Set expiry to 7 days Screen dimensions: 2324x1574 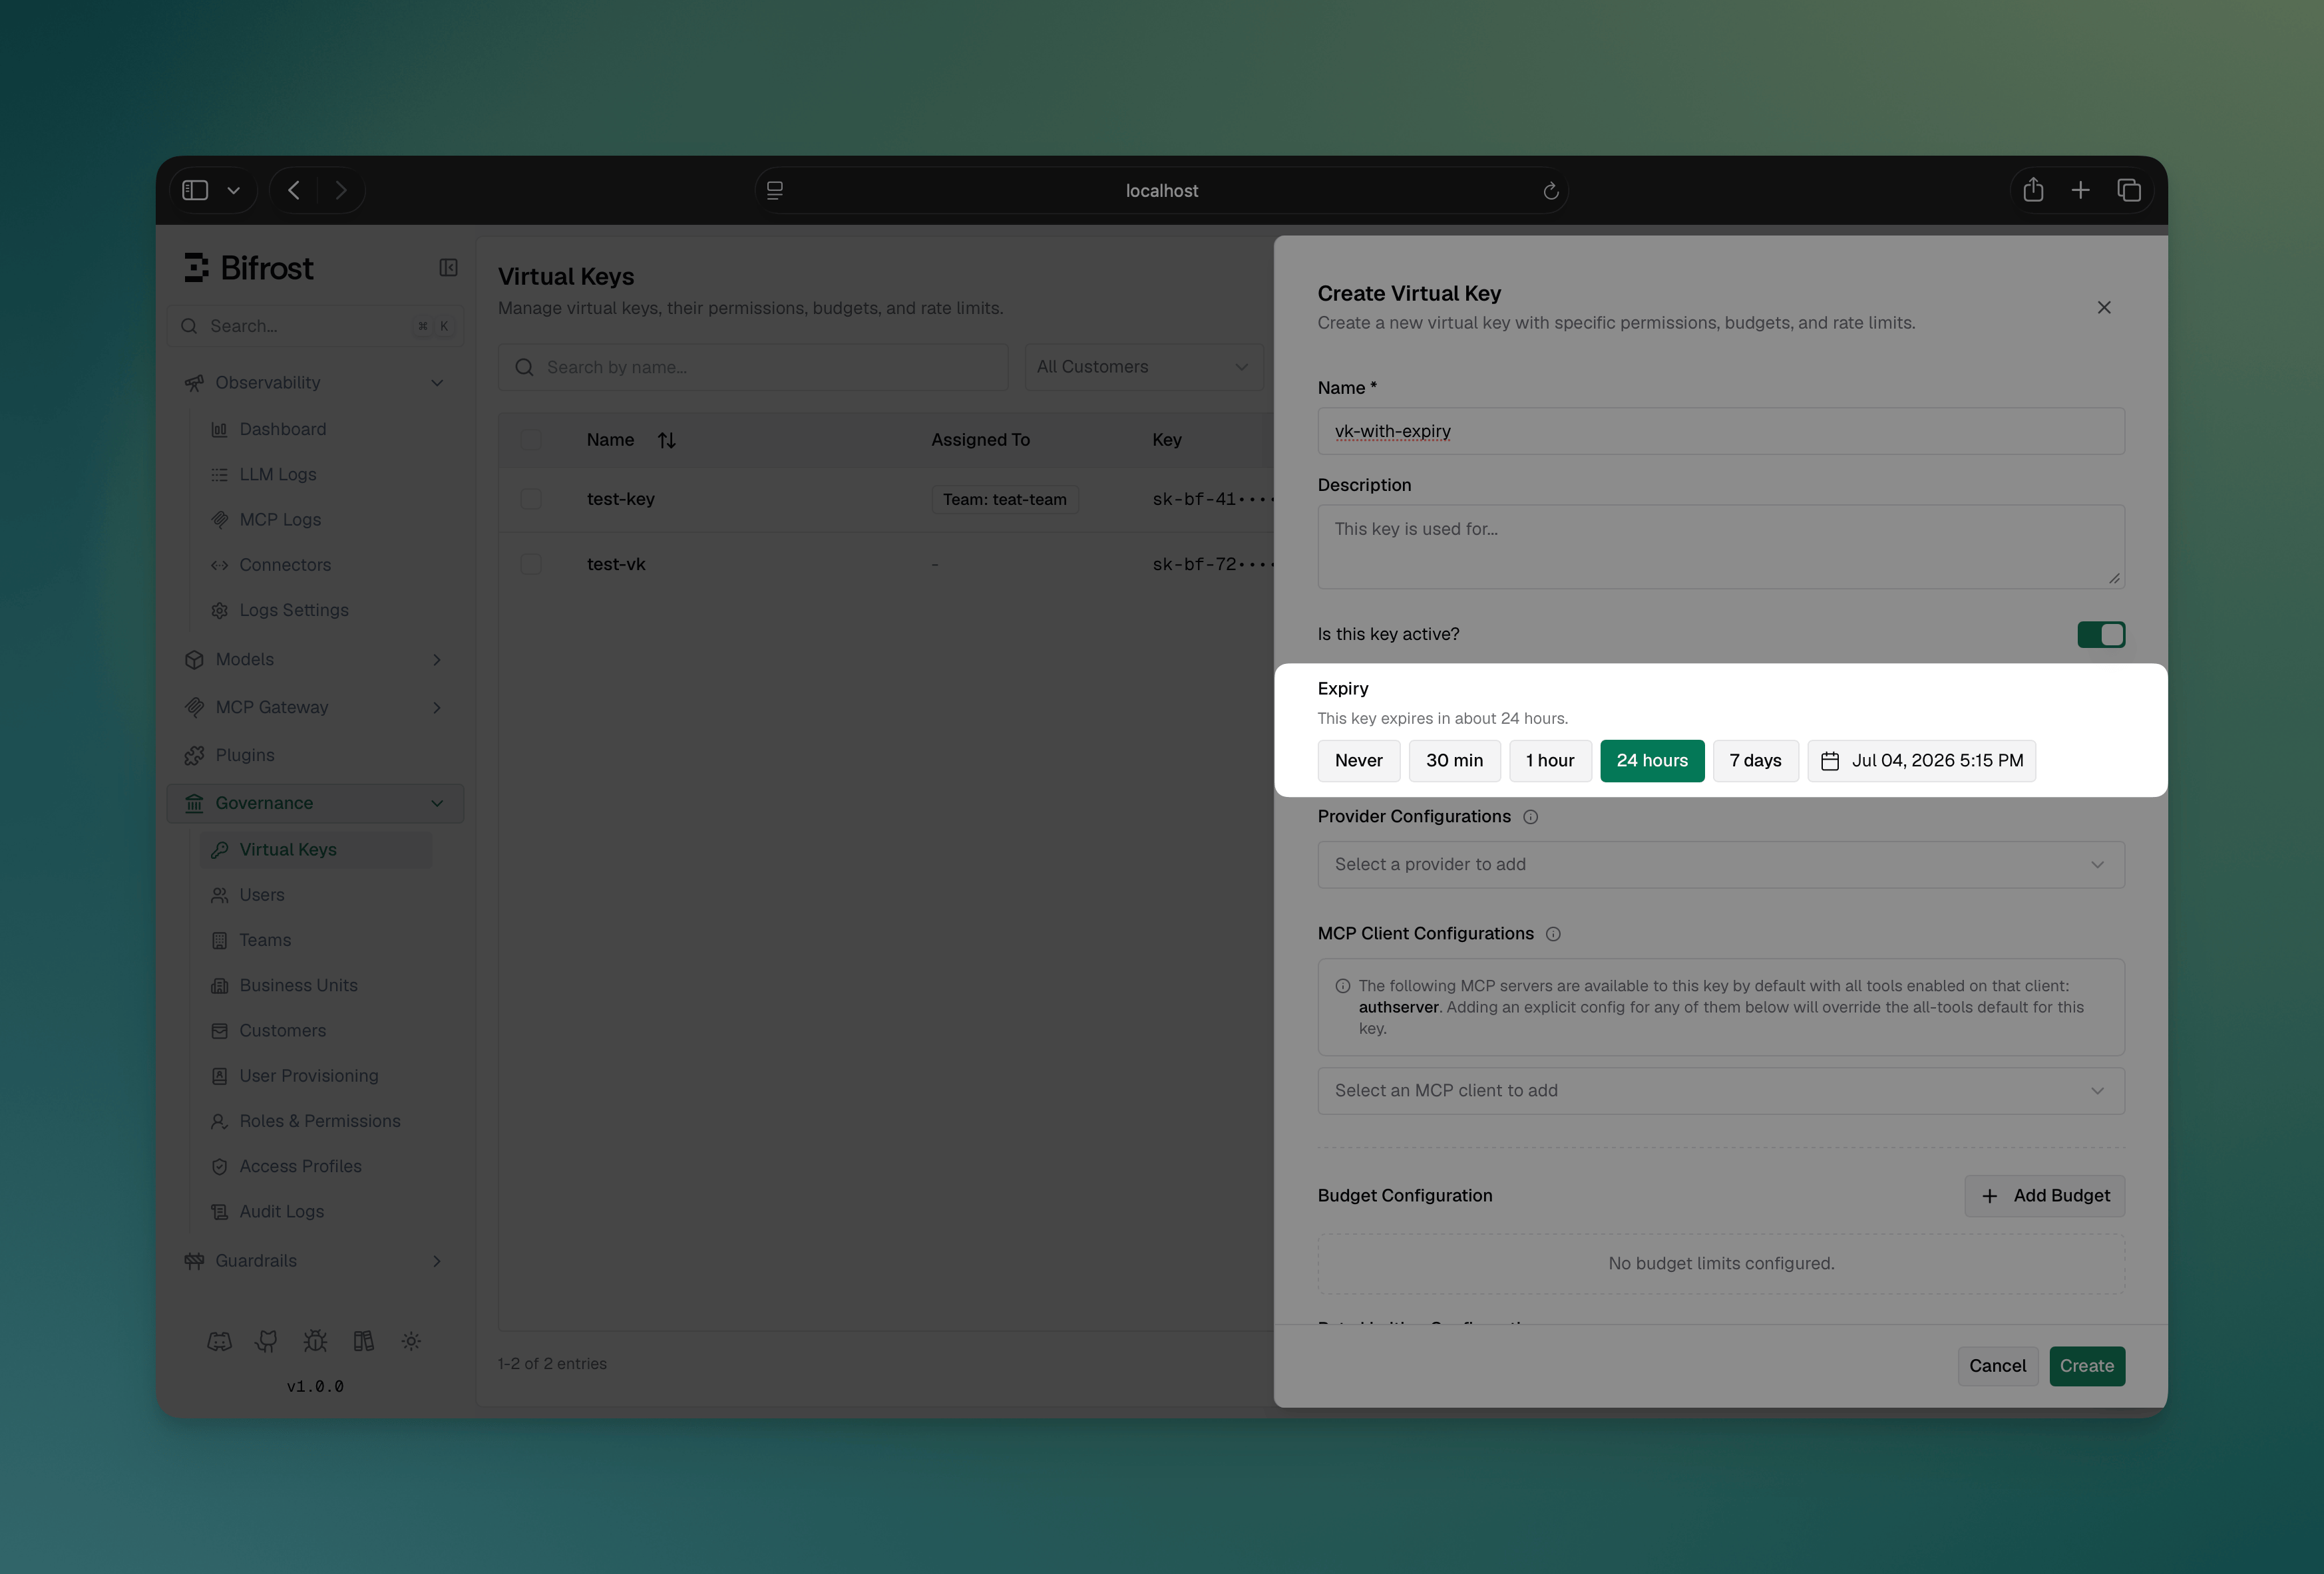pyautogui.click(x=1755, y=760)
